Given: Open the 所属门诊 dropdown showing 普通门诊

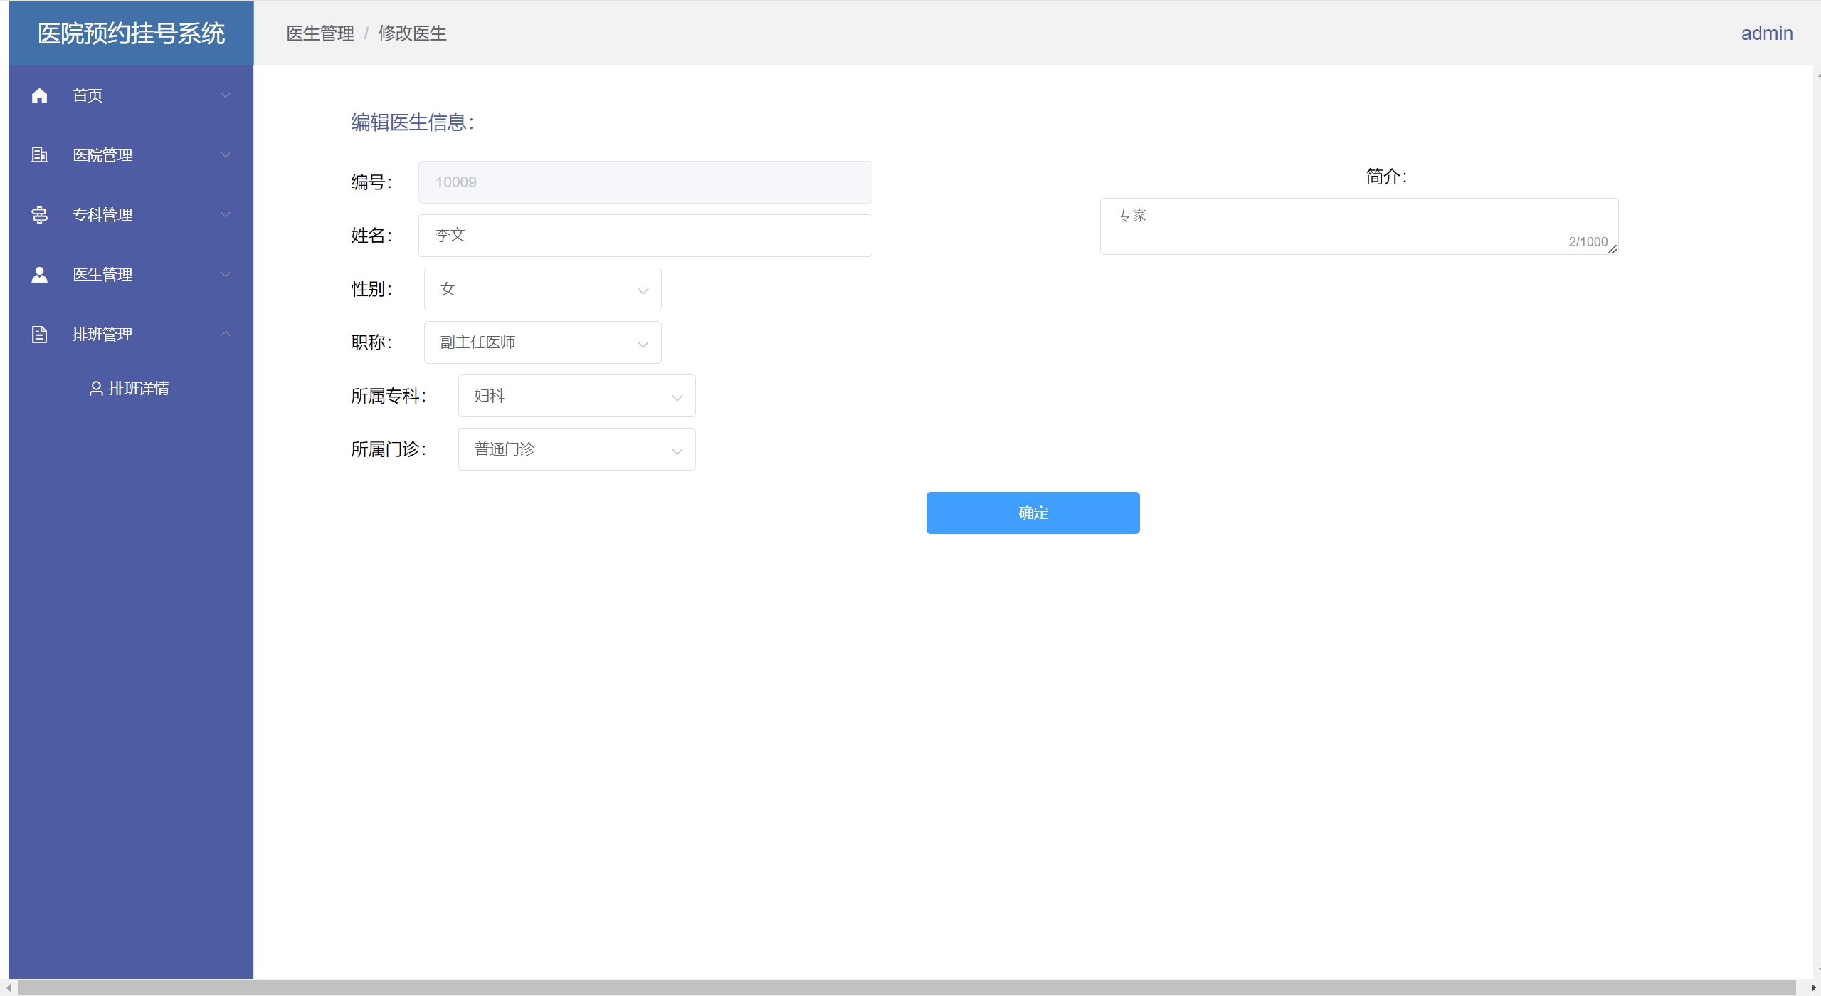Looking at the screenshot, I should (x=576, y=449).
